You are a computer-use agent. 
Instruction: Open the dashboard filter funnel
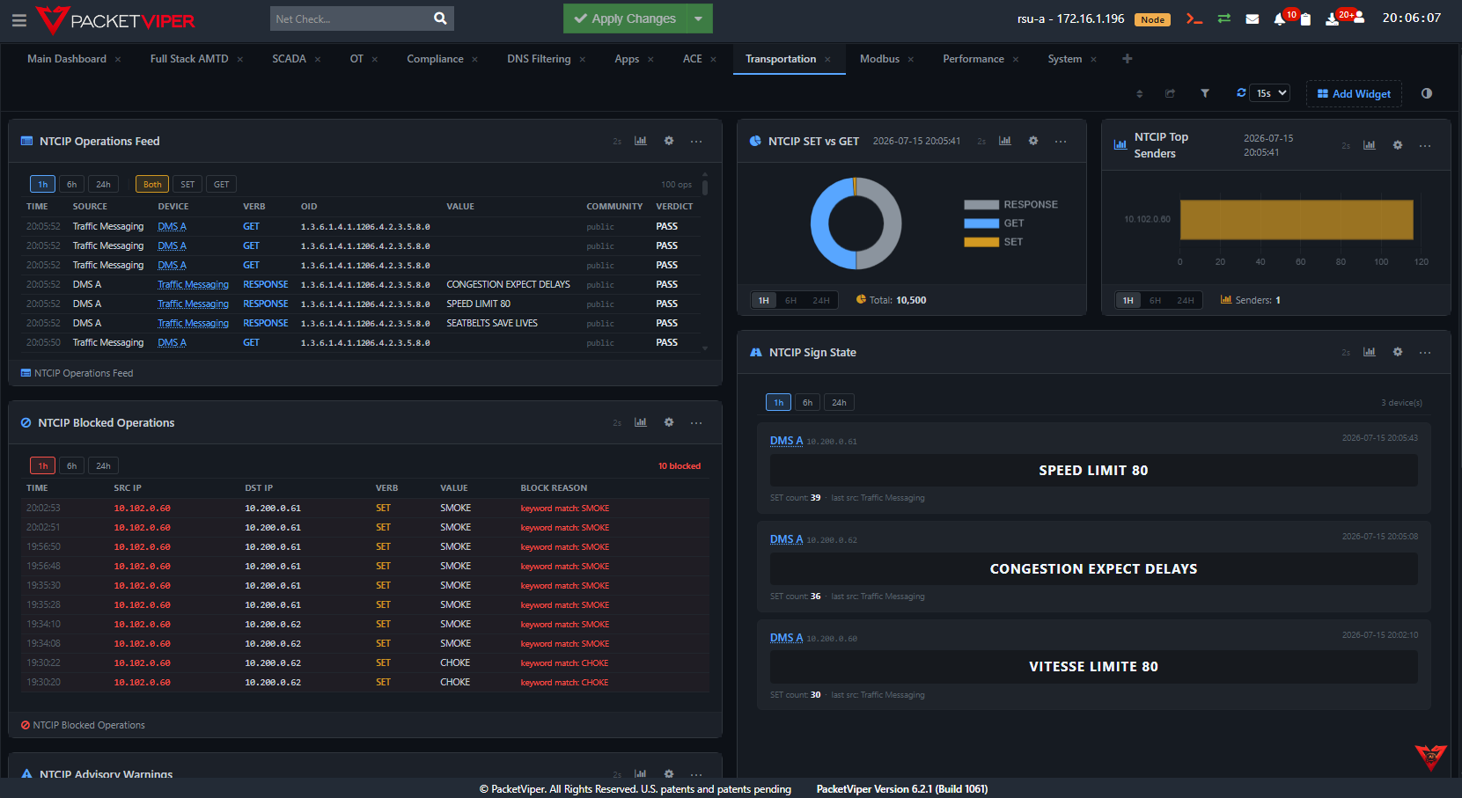click(1205, 93)
